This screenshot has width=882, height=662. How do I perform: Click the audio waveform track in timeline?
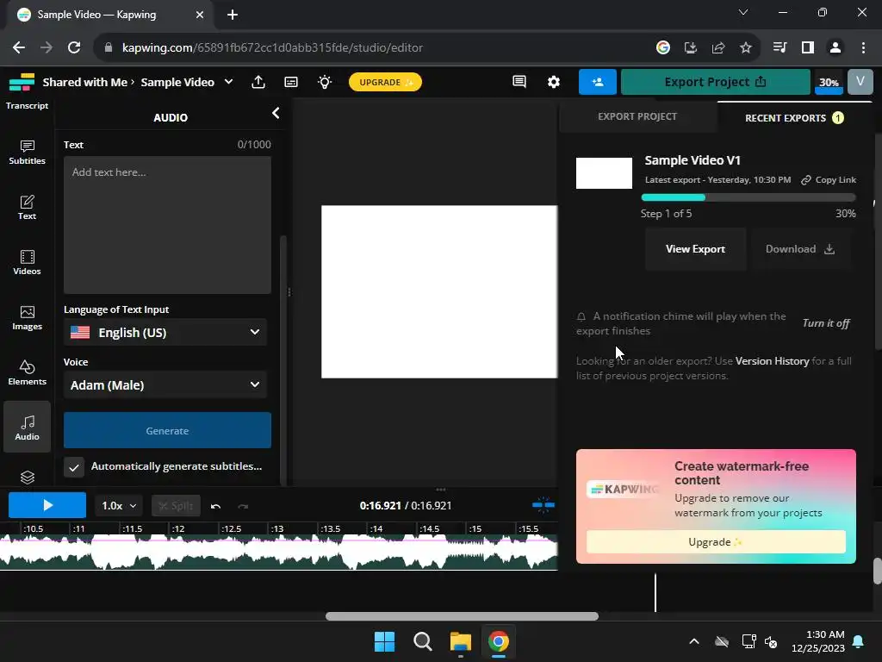coord(278,553)
